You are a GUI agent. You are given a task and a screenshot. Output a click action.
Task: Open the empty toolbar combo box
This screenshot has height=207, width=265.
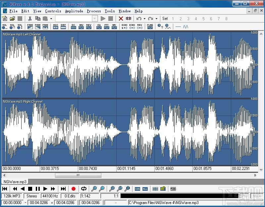point(76,19)
